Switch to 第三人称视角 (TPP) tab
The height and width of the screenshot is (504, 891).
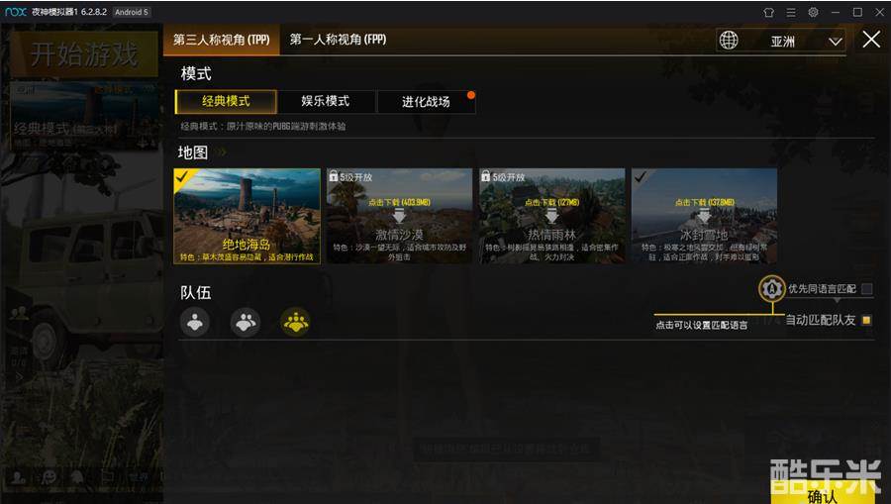[222, 40]
